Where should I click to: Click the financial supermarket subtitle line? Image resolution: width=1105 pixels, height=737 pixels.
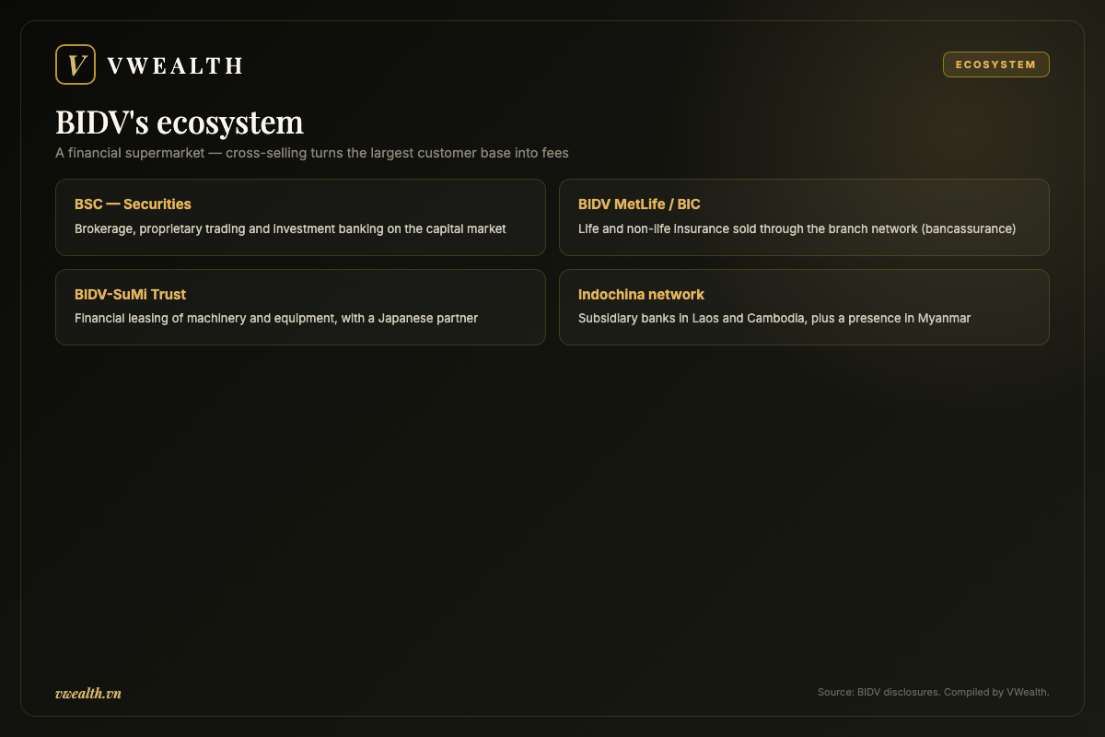click(x=312, y=153)
